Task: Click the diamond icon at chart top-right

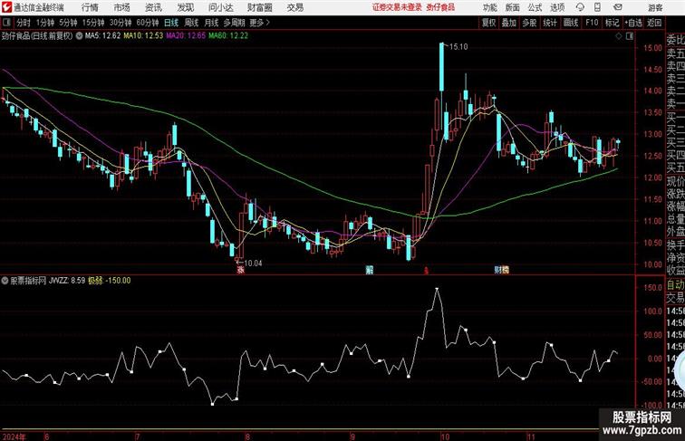Action: click(x=619, y=36)
